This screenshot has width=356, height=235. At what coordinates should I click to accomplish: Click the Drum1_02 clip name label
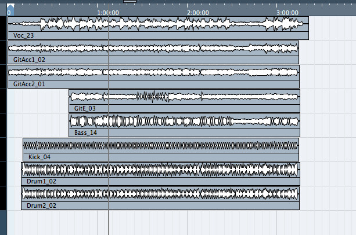tap(41, 181)
